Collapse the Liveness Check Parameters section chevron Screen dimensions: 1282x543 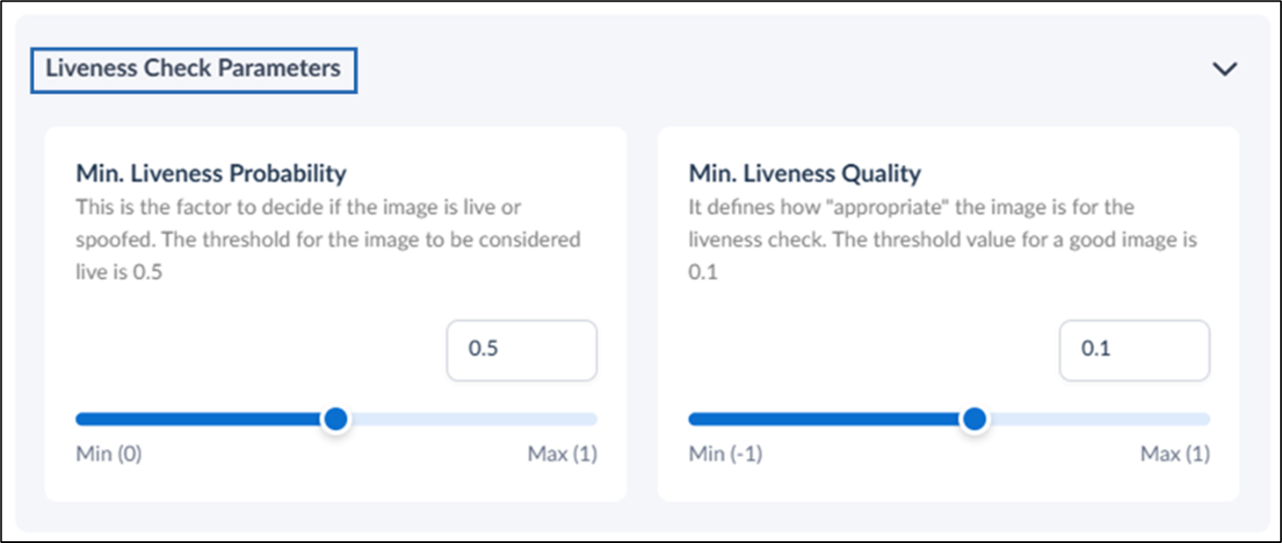1224,69
